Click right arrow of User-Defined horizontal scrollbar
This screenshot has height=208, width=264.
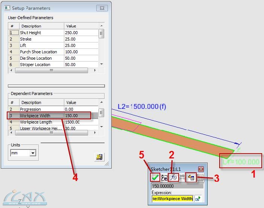95,70
